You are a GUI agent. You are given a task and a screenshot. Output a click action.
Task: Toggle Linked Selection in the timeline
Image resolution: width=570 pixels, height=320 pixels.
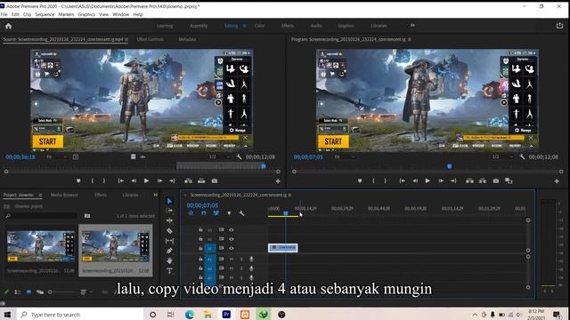216,213
